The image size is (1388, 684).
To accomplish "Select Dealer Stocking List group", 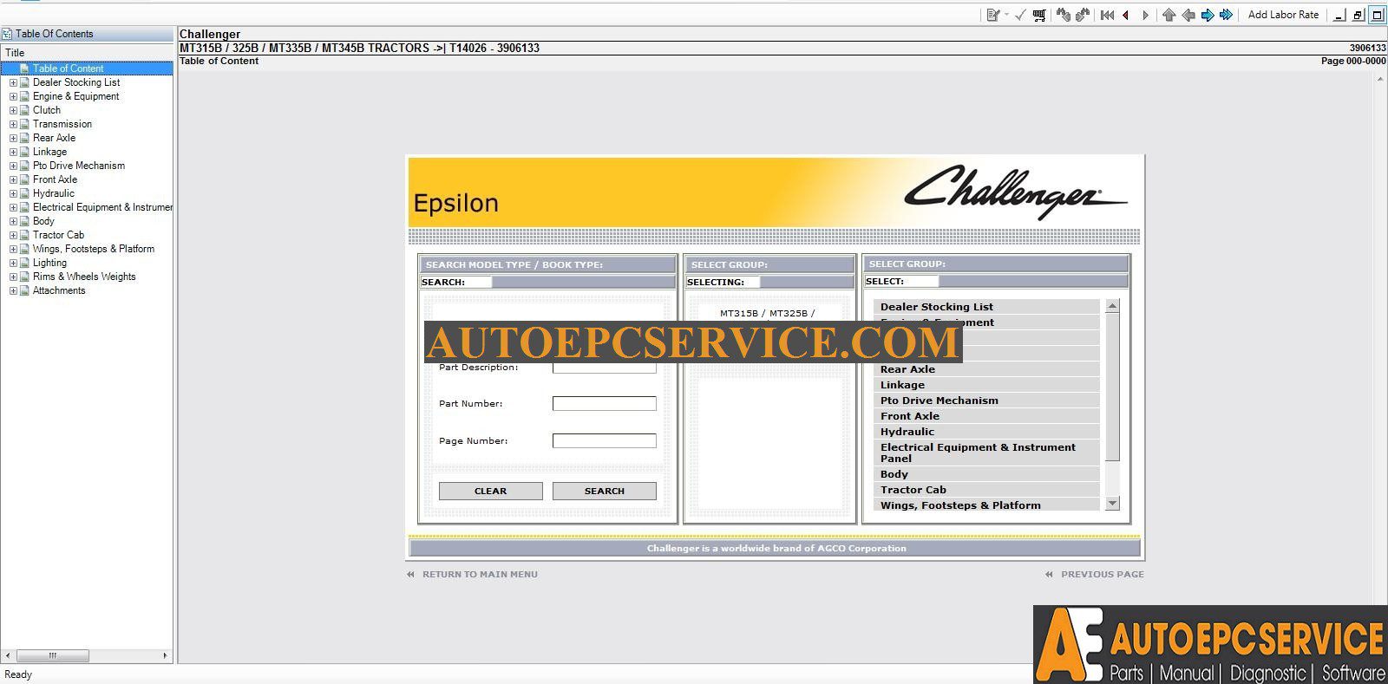I will point(986,307).
